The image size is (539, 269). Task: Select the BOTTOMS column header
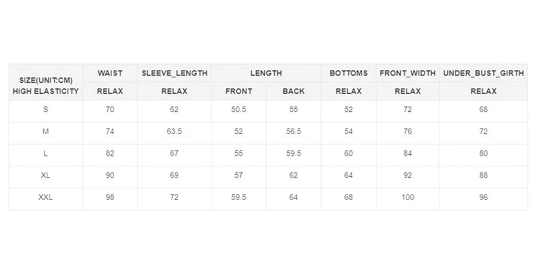click(x=348, y=73)
